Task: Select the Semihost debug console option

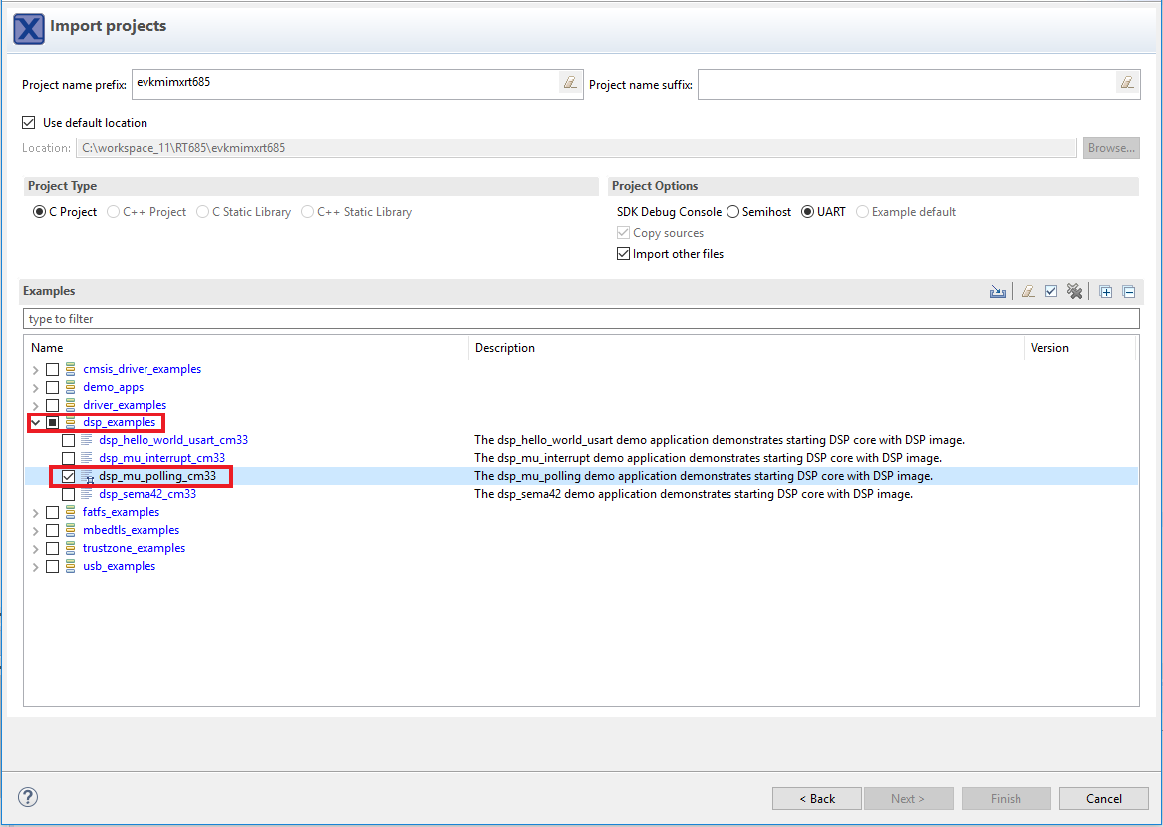Action: 733,212
